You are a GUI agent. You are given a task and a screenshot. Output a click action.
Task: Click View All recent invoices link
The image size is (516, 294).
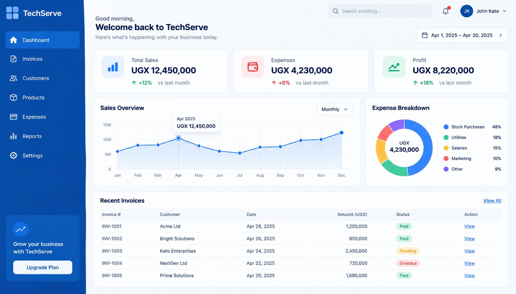(x=492, y=201)
